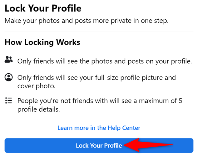This screenshot has height=156, width=198.
Task: Click the number 5 in the details description
Action: point(180,101)
